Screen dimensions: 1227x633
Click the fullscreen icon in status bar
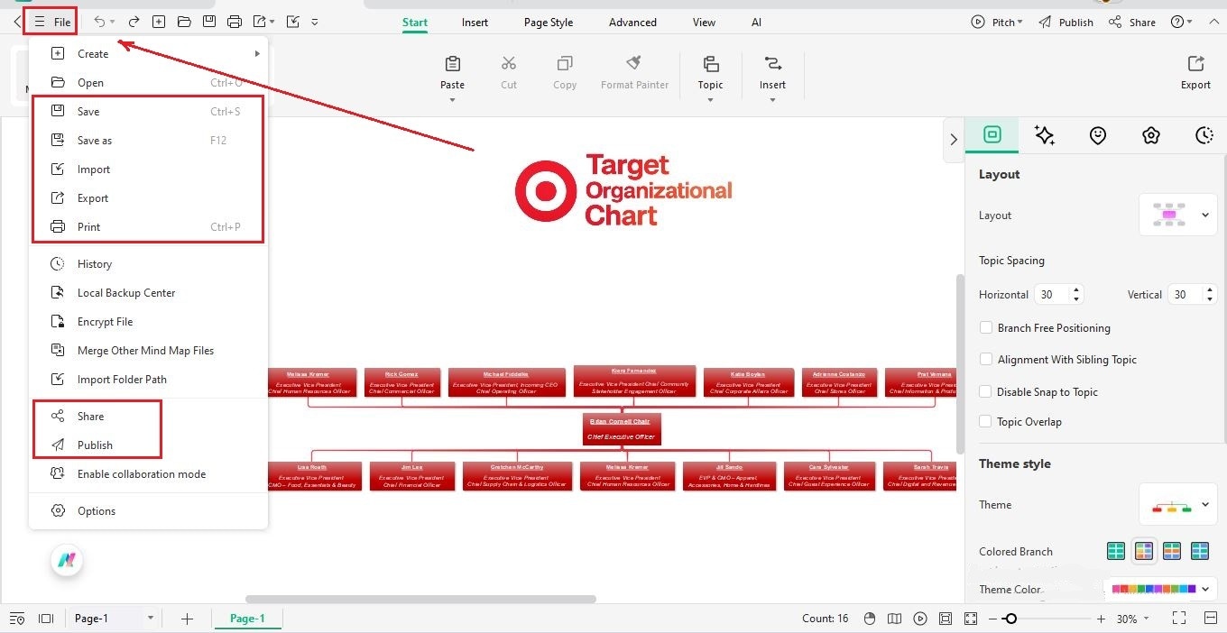tap(1178, 619)
